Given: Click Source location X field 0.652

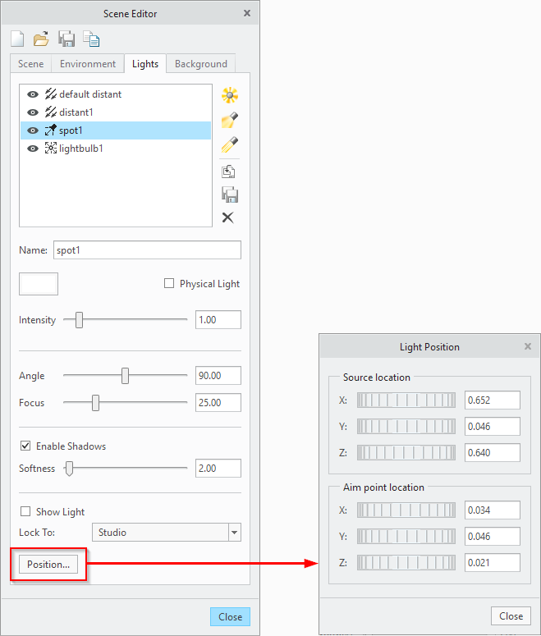Looking at the screenshot, I should coord(493,400).
